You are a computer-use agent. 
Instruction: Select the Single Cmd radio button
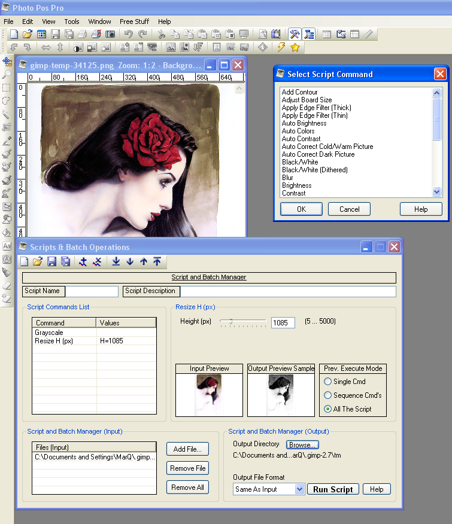tap(328, 381)
